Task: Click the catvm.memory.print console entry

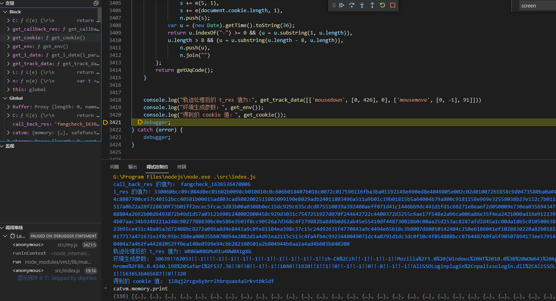Action: (141, 289)
